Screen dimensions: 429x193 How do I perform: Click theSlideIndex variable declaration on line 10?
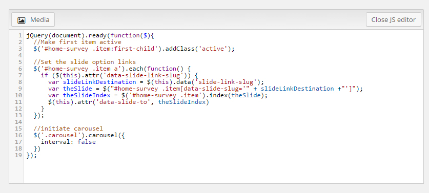click(x=87, y=95)
